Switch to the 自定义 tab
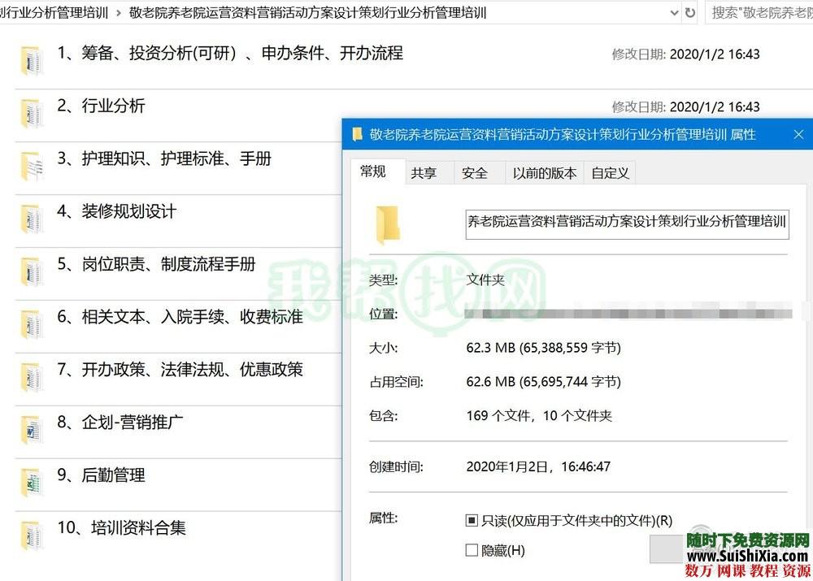This screenshot has width=813, height=581. coord(610,172)
